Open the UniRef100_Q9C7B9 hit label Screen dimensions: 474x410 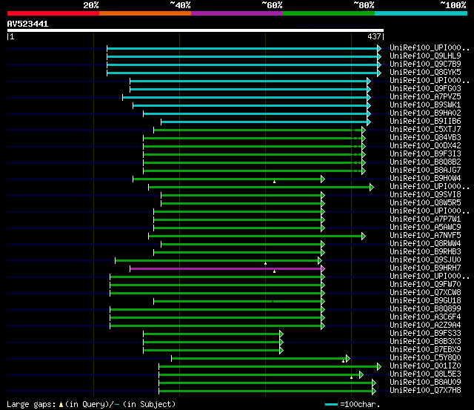425,65
